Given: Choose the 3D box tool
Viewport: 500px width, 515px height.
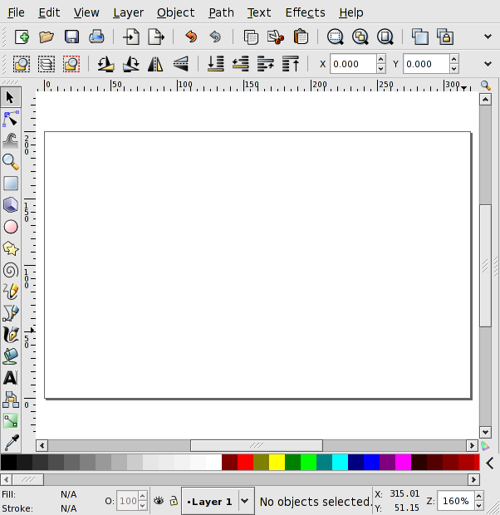Looking at the screenshot, I should click(11, 205).
